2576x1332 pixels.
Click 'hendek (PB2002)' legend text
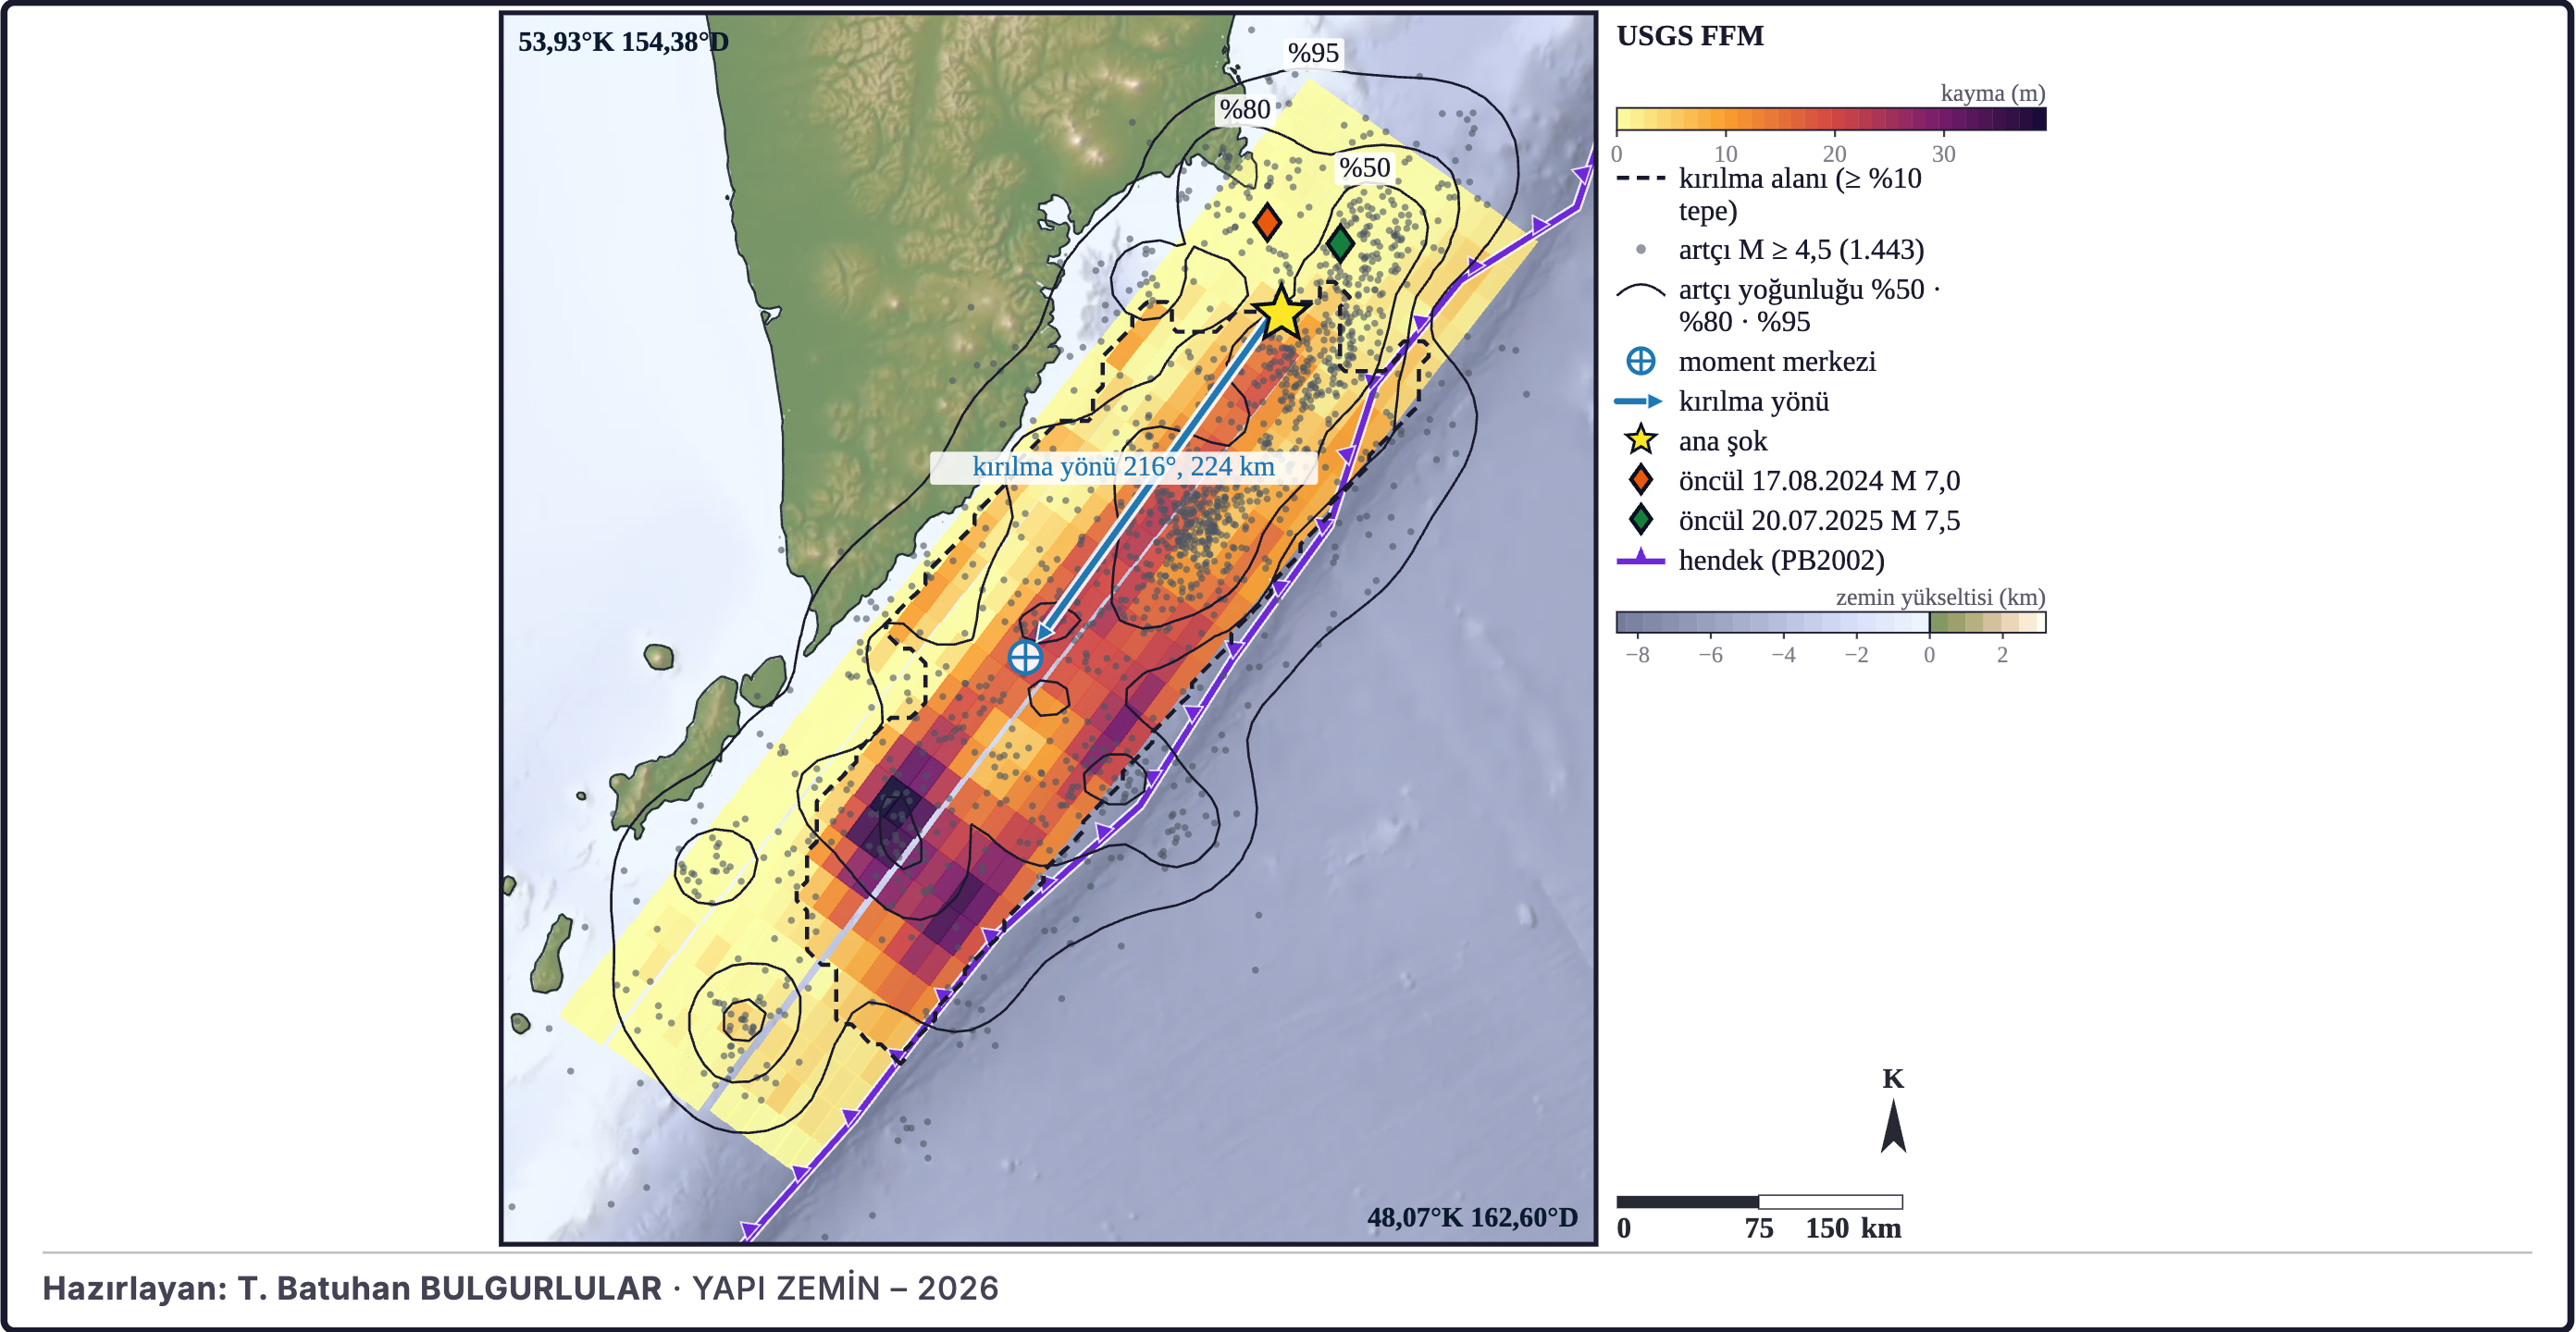pos(1781,560)
